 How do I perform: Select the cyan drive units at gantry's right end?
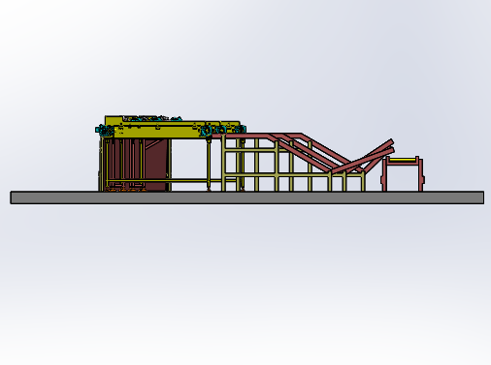[222, 130]
